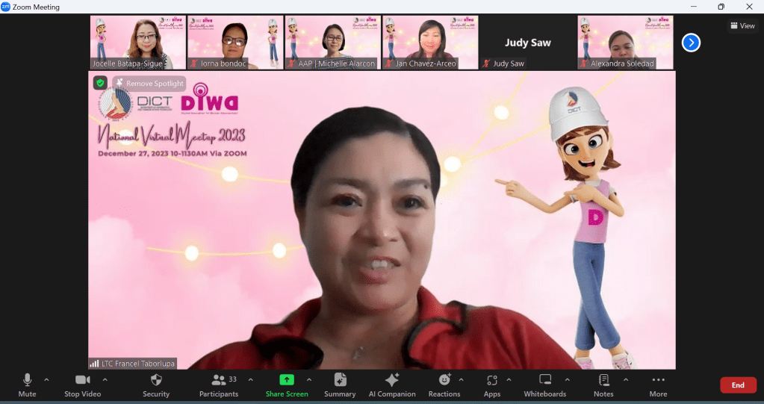764x404 pixels.
Task: Open Whiteboards from the toolbar
Action: (x=545, y=380)
